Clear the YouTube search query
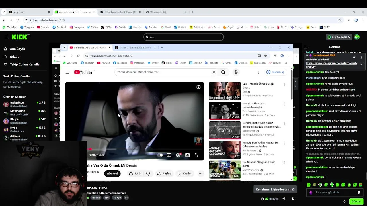This screenshot has width=367, height=206. (x=214, y=72)
